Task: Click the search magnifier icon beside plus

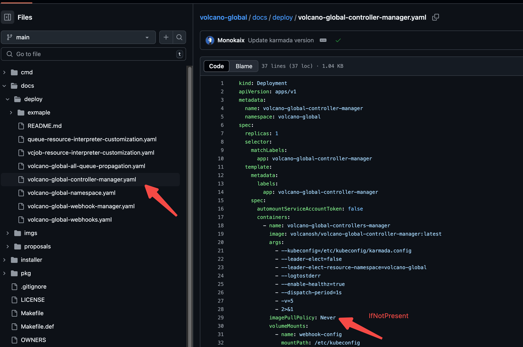Action: [179, 37]
